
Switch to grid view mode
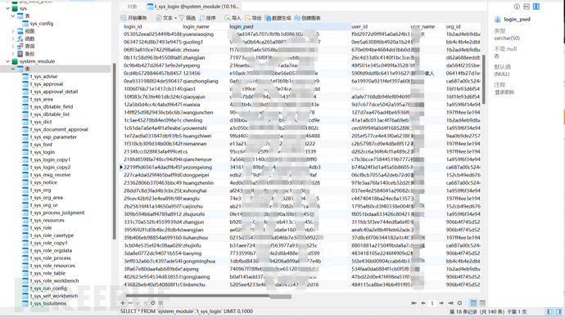coord(473,303)
